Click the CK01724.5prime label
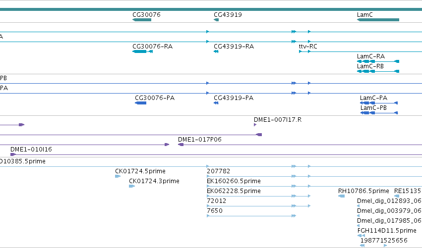The height and width of the screenshot is (248, 422). pos(140,171)
